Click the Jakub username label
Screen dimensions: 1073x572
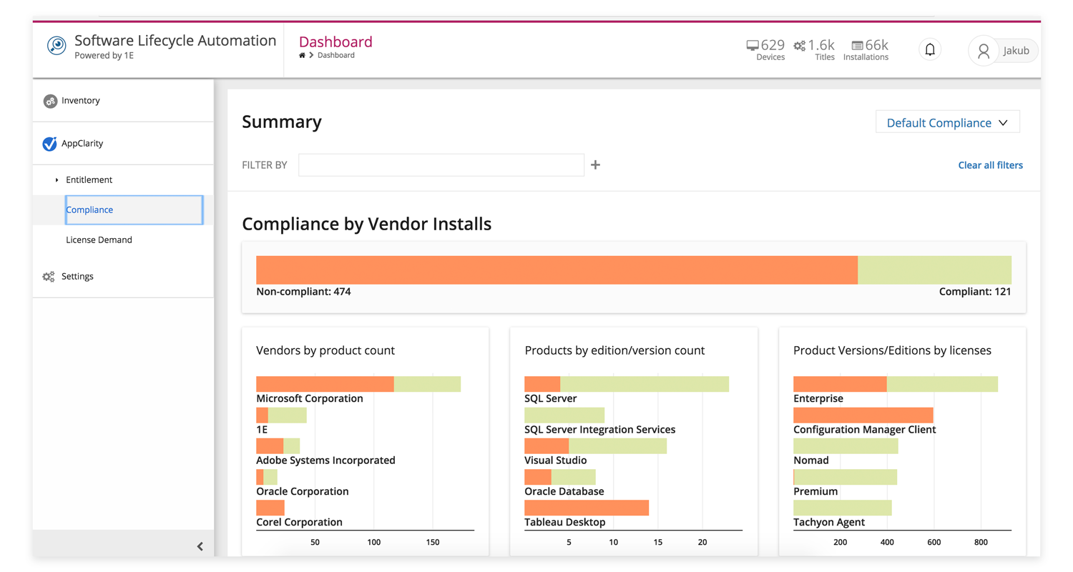tap(1016, 51)
